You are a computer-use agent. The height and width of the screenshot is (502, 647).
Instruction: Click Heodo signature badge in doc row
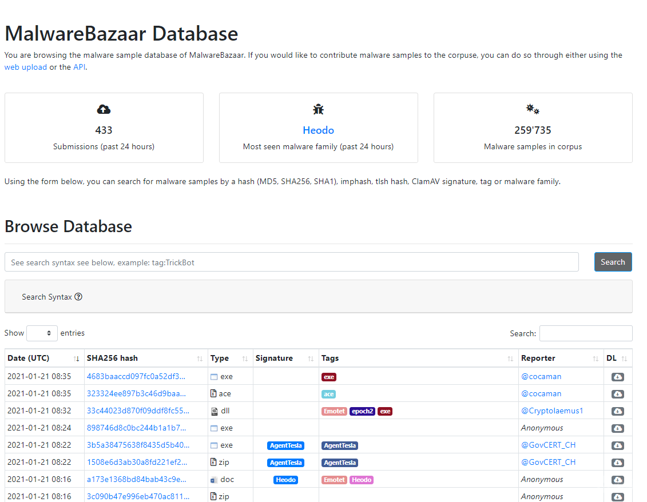285,480
